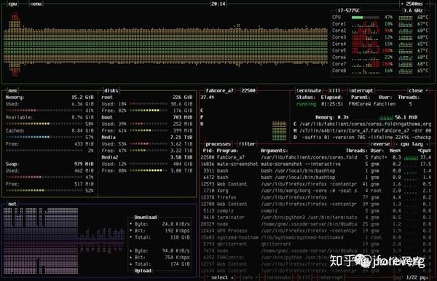The height and width of the screenshot is (281, 437).
Task: Toggle reverse sorting of processes
Action: tap(380, 144)
